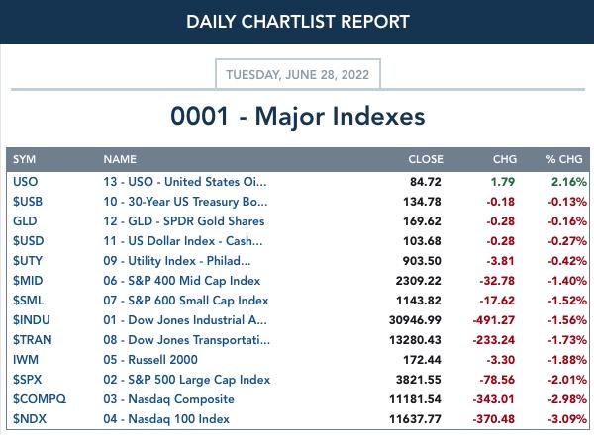594x435 pixels.
Task: Open the $MID symbol link
Action: [28, 281]
